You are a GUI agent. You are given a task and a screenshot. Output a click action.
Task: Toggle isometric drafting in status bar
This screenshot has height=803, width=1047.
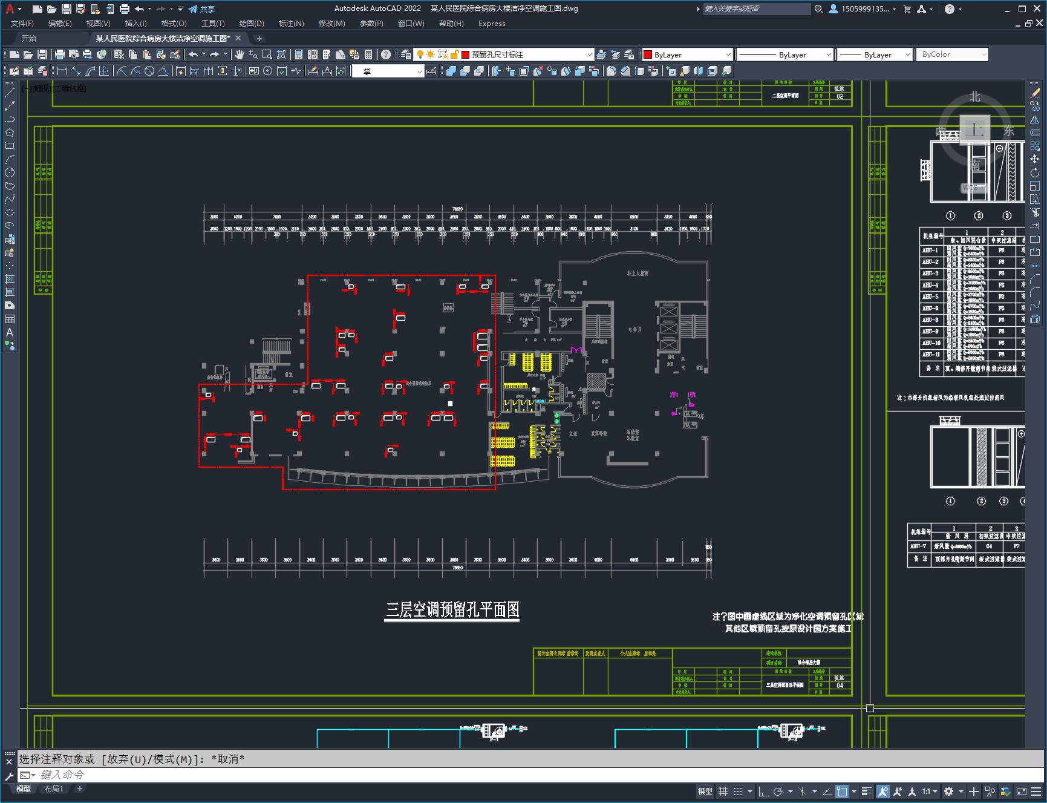(803, 791)
